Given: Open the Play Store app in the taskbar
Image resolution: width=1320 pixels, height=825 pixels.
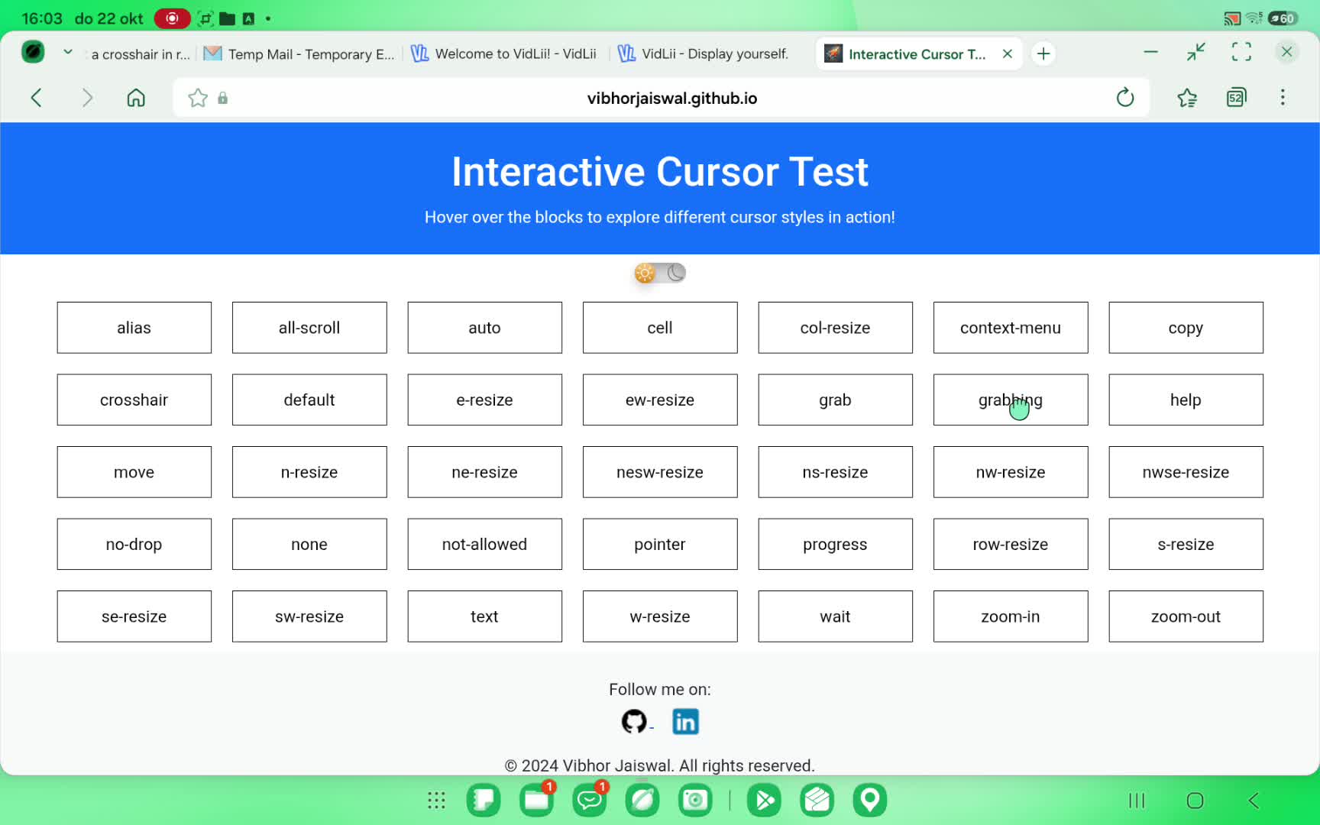Looking at the screenshot, I should 764,800.
